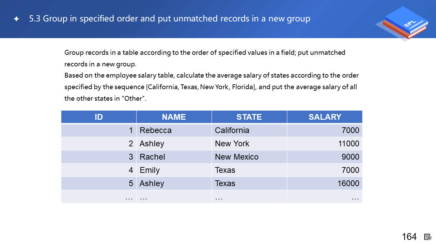
Task: Select the section 5.3 title text
Action: [x=170, y=19]
